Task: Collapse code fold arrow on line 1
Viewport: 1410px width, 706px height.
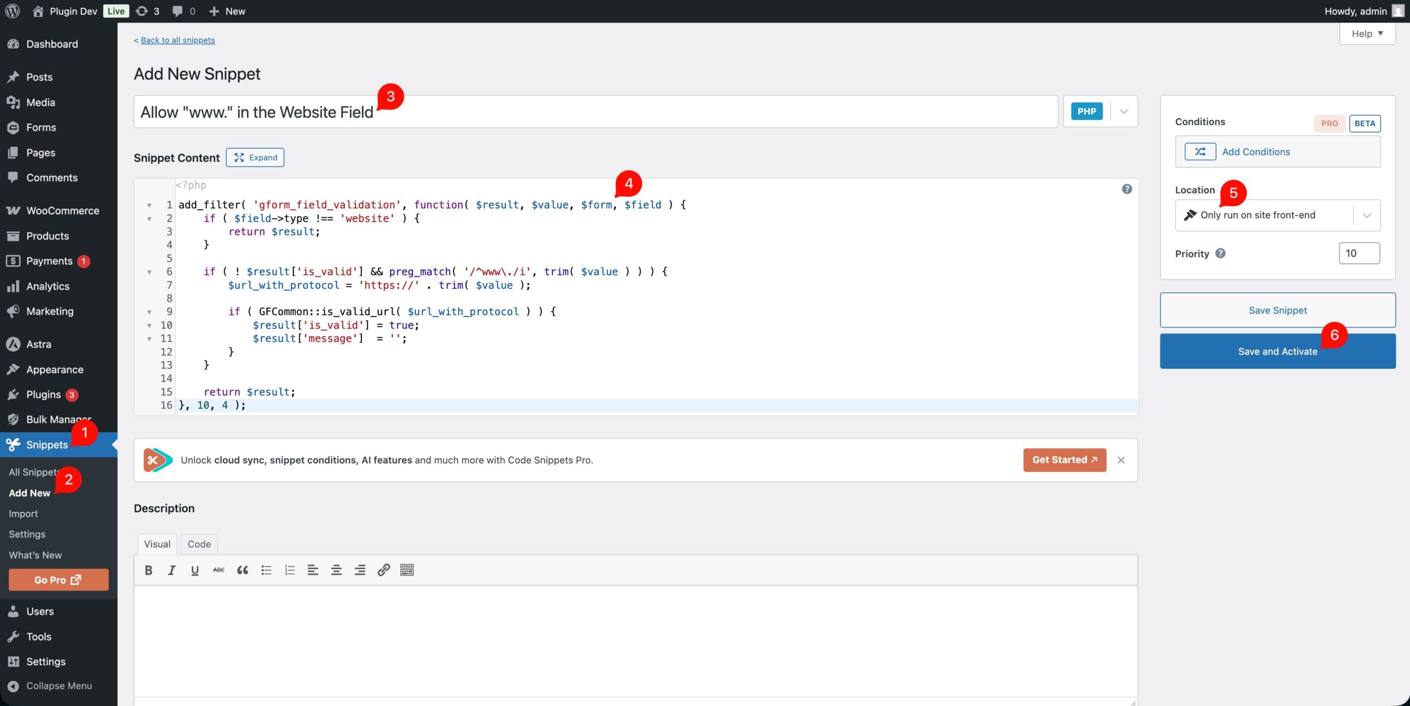Action: pyautogui.click(x=149, y=205)
